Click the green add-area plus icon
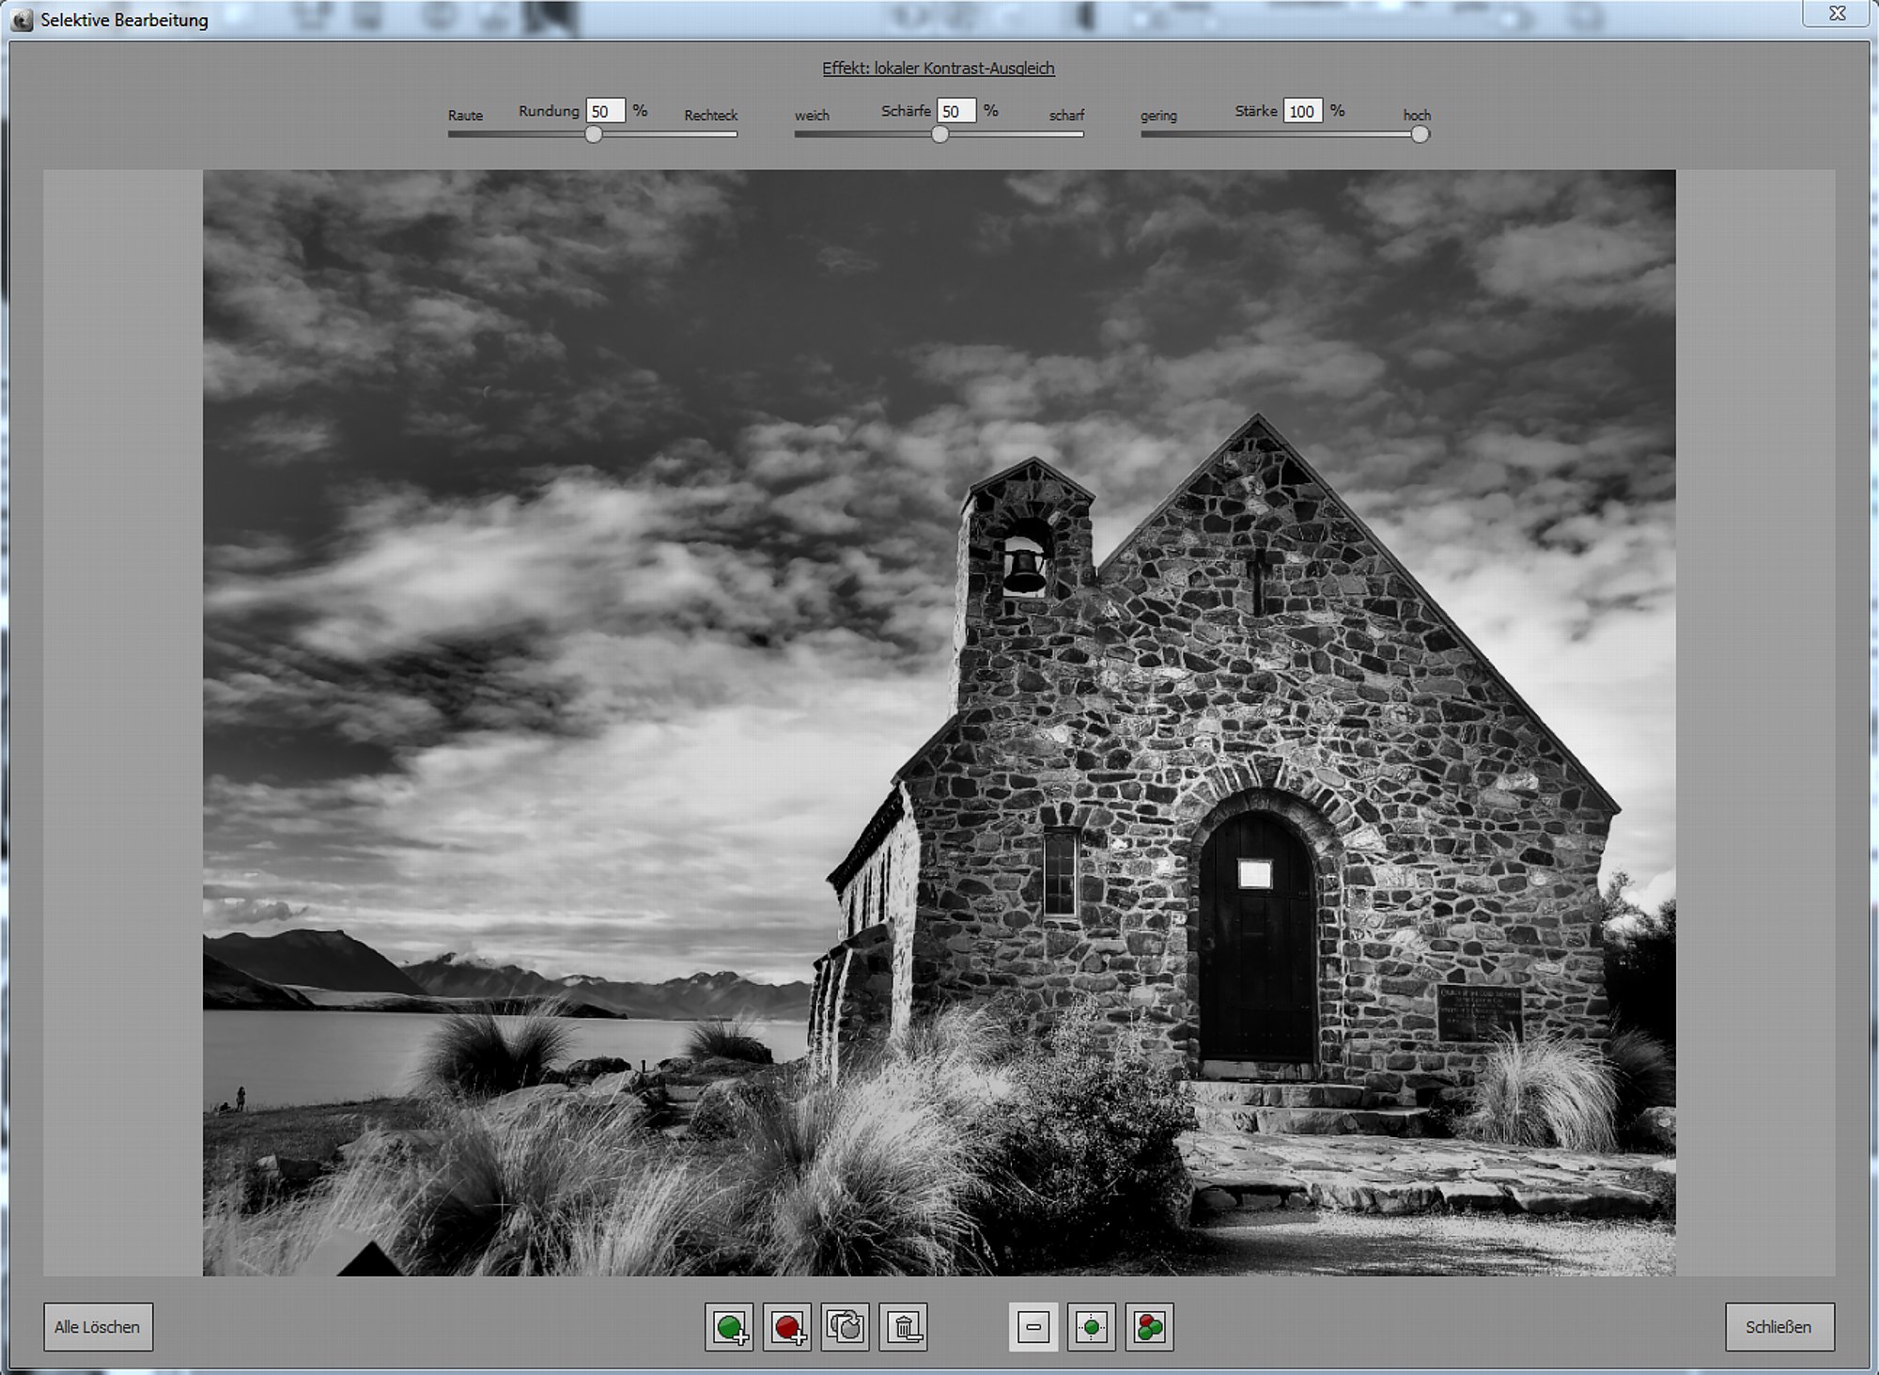This screenshot has width=1879, height=1375. 729,1326
